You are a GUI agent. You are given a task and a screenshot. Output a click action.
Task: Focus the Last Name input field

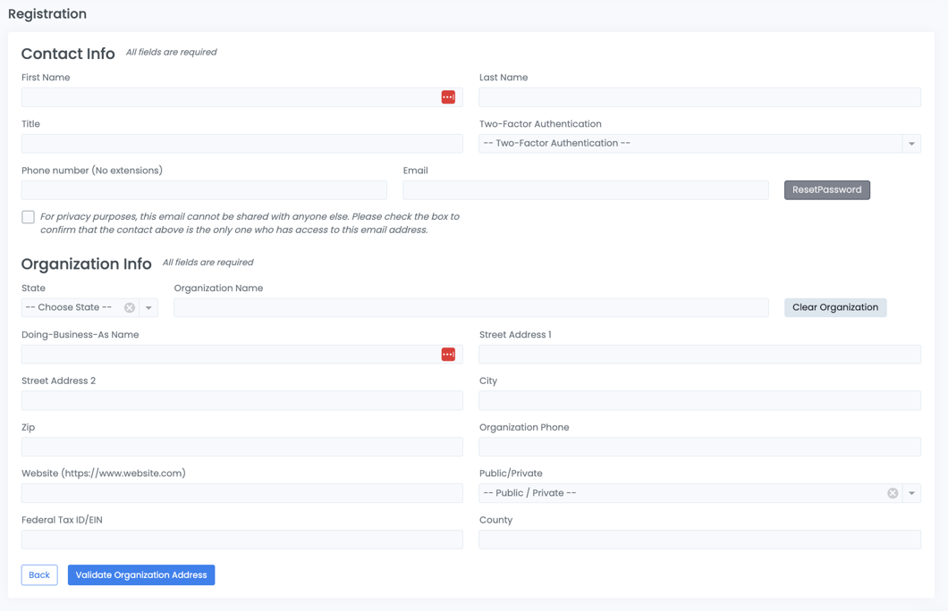[x=699, y=97]
